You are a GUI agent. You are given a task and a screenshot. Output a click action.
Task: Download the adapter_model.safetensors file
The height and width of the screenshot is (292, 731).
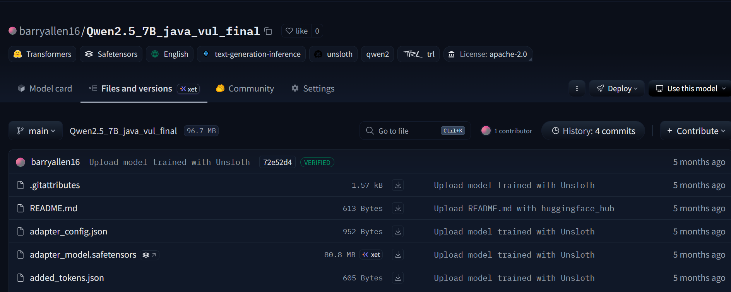coord(398,255)
